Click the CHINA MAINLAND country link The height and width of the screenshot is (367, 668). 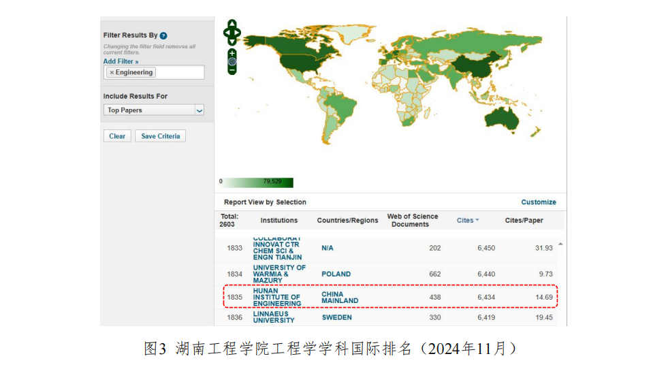click(x=340, y=297)
